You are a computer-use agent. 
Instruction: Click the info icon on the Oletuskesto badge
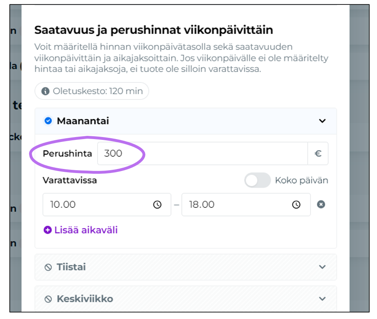click(46, 91)
